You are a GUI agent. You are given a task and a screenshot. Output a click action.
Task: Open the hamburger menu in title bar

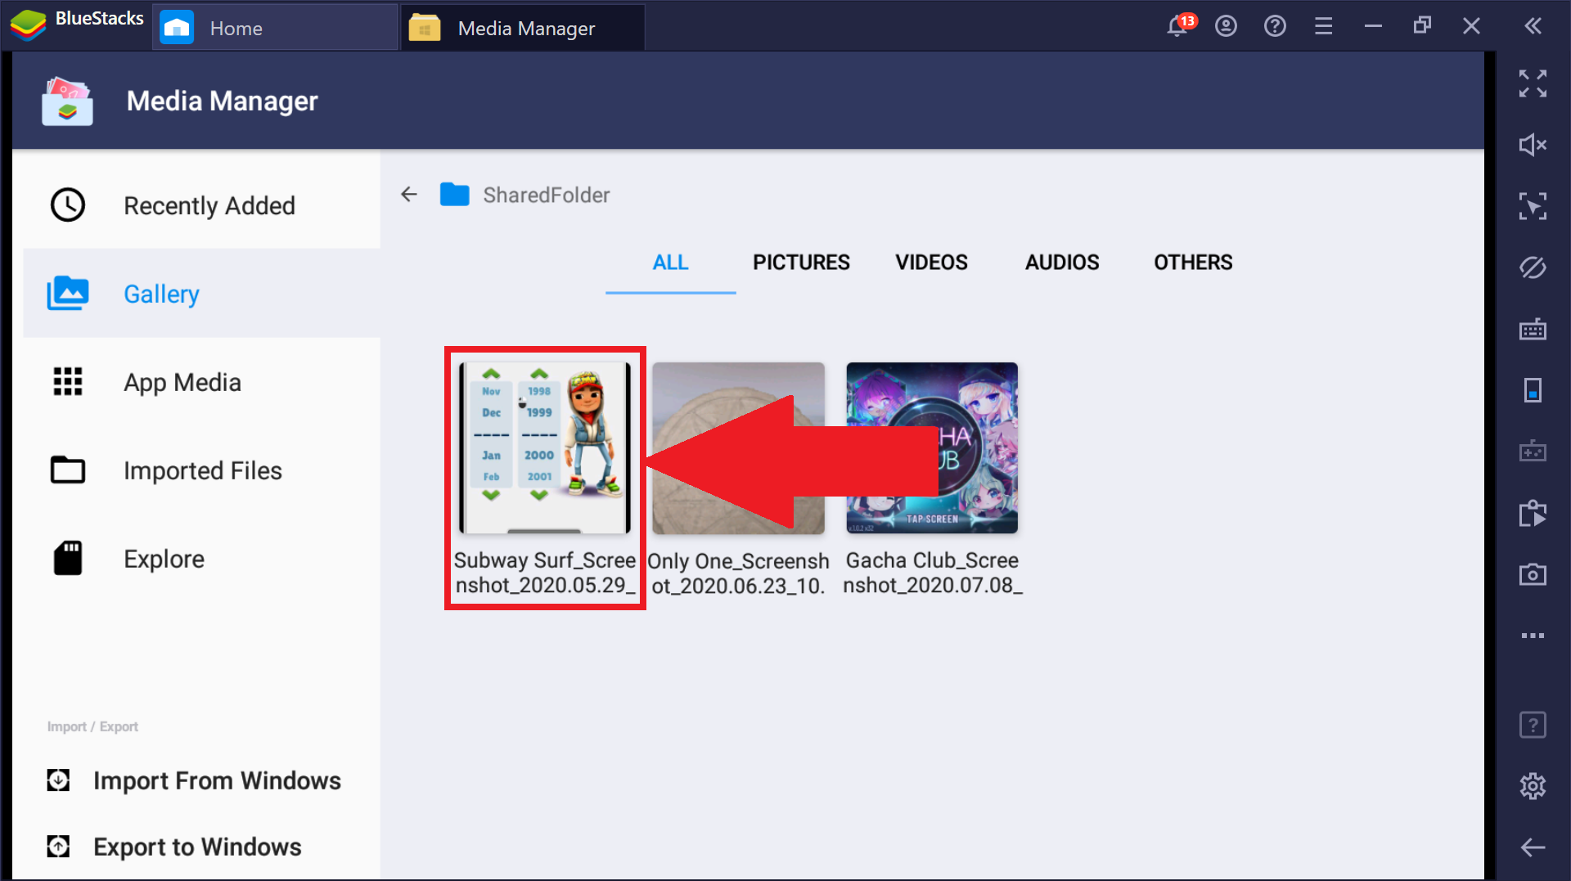[x=1323, y=26]
